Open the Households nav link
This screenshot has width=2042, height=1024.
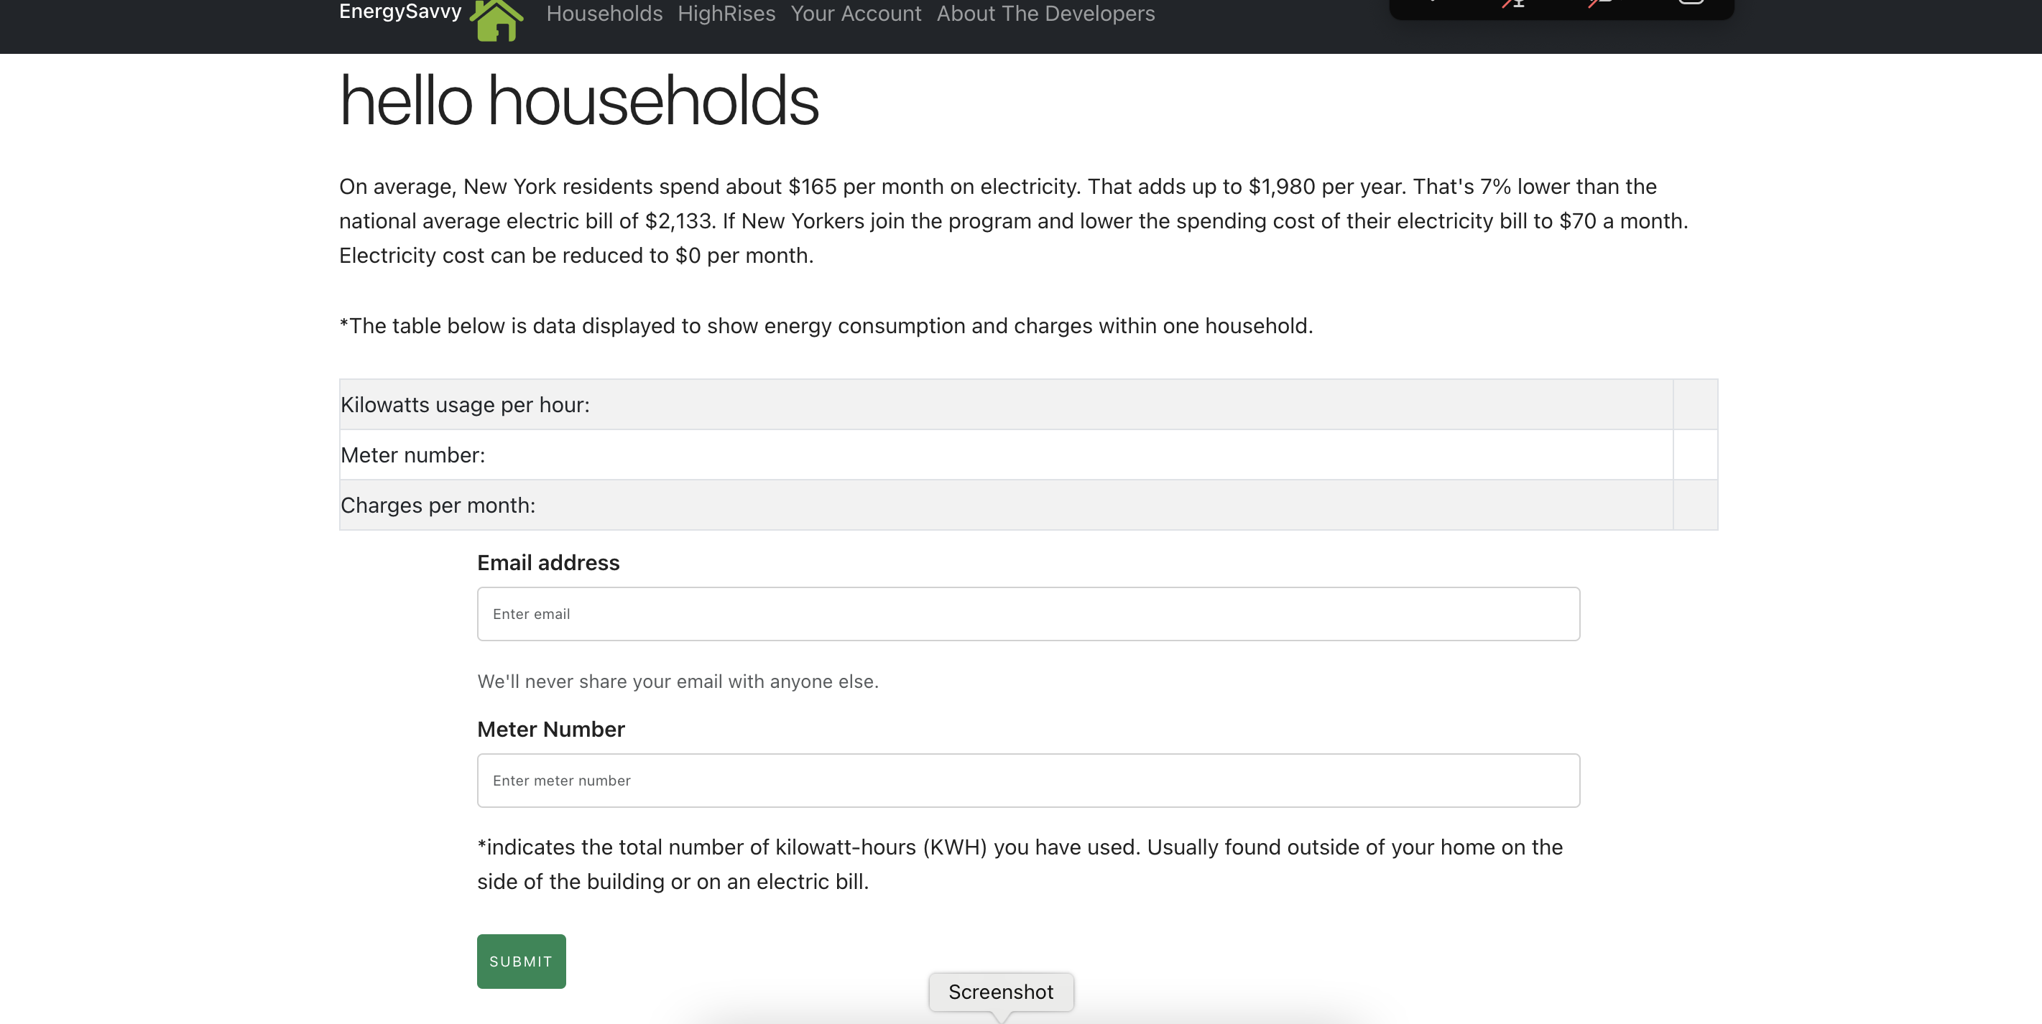604,14
